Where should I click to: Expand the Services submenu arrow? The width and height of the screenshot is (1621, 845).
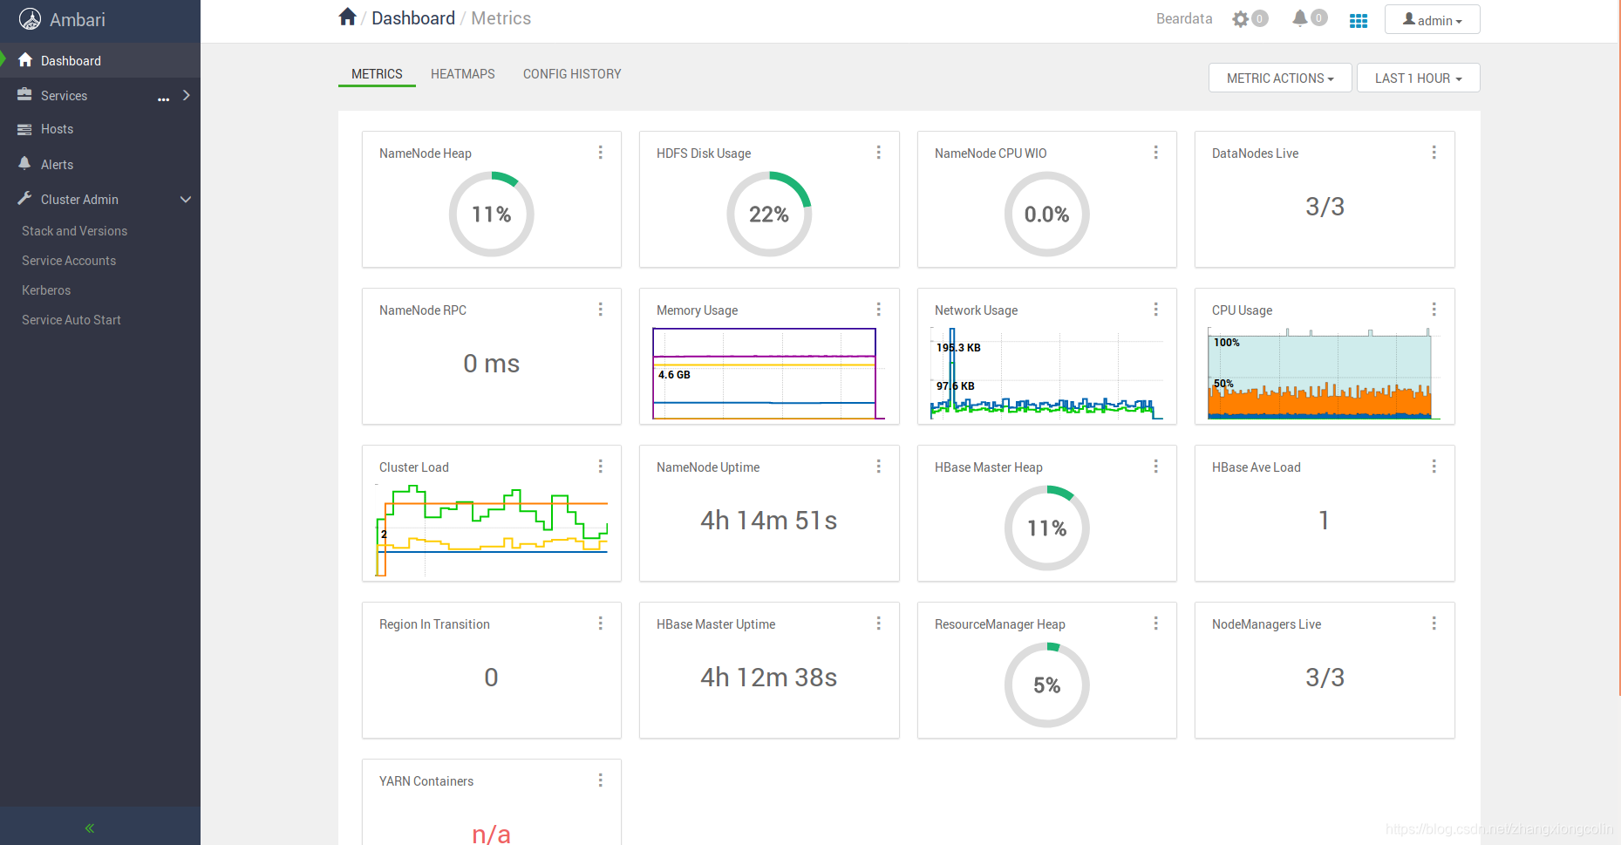(186, 95)
